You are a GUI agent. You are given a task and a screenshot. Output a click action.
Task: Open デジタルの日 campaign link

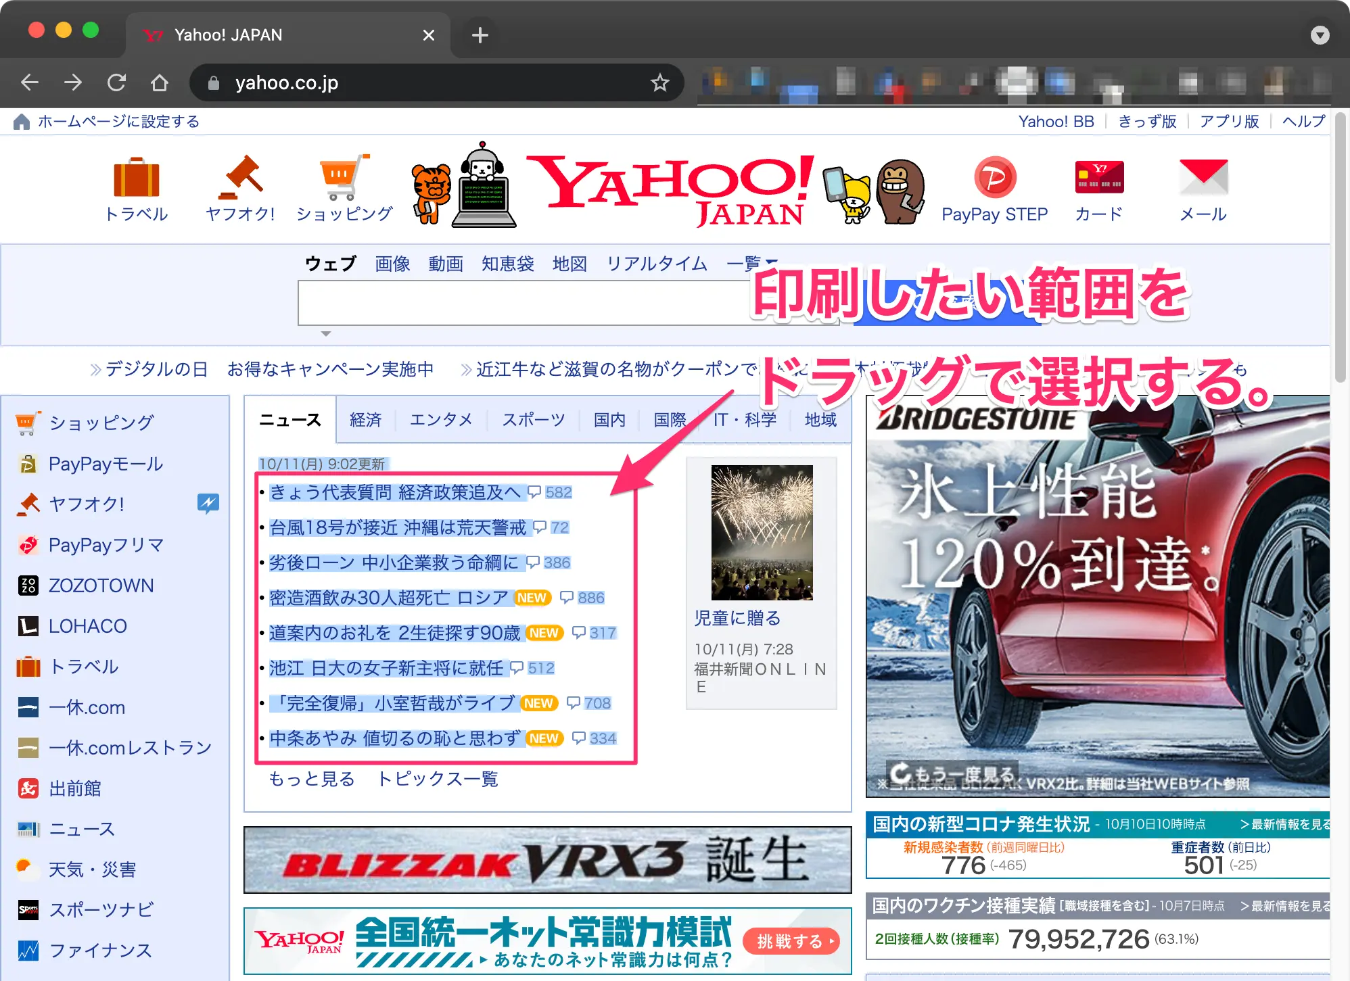(x=157, y=369)
